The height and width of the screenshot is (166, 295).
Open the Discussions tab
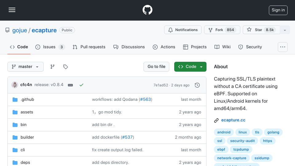pos(129,47)
